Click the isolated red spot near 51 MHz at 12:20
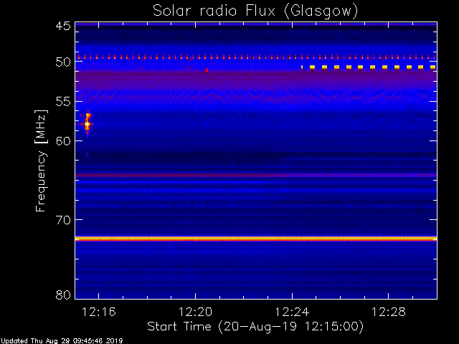Viewport: 459px width, 344px height. 207,70
